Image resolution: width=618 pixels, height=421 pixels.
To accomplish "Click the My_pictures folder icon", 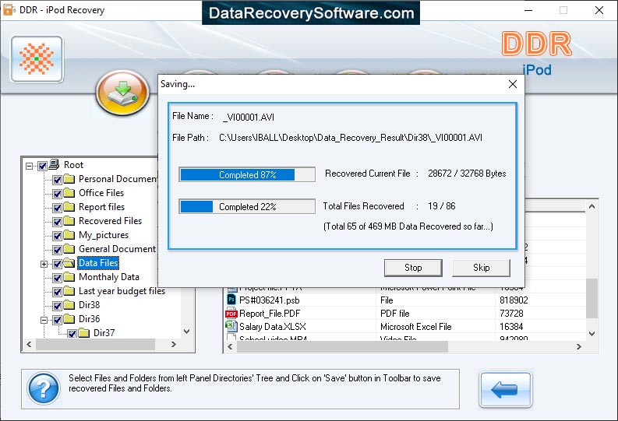I will point(69,235).
